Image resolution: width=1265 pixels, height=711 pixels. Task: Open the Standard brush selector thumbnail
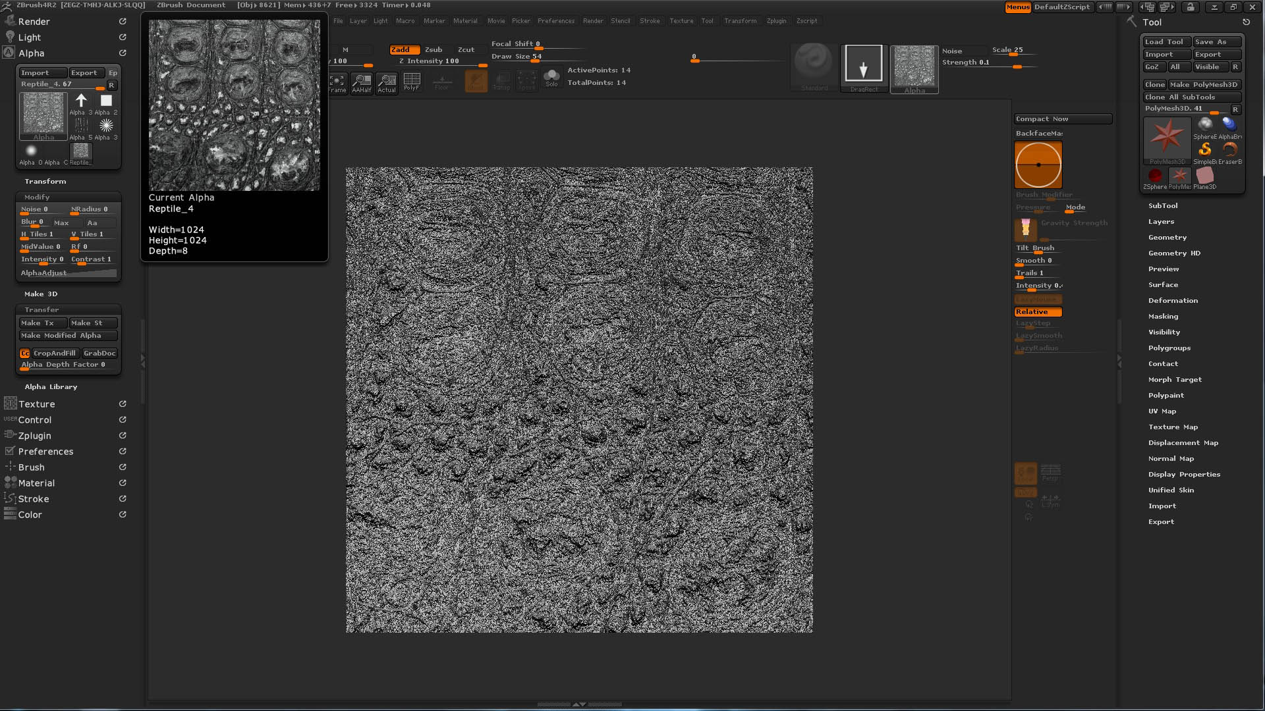tap(814, 68)
